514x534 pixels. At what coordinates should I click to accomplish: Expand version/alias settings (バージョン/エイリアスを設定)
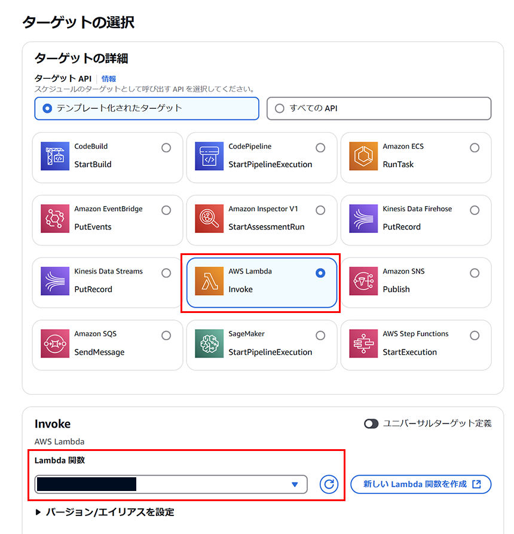coord(105,512)
